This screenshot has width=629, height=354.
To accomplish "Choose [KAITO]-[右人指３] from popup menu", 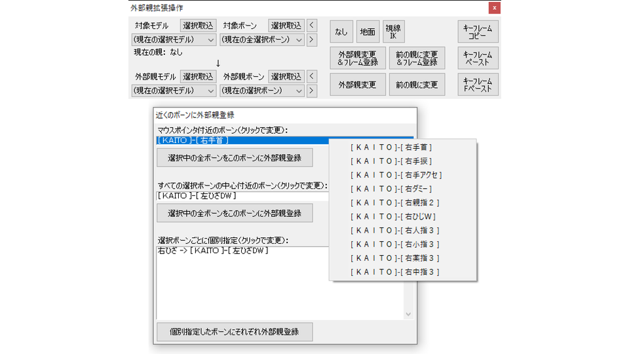I will tap(403, 230).
